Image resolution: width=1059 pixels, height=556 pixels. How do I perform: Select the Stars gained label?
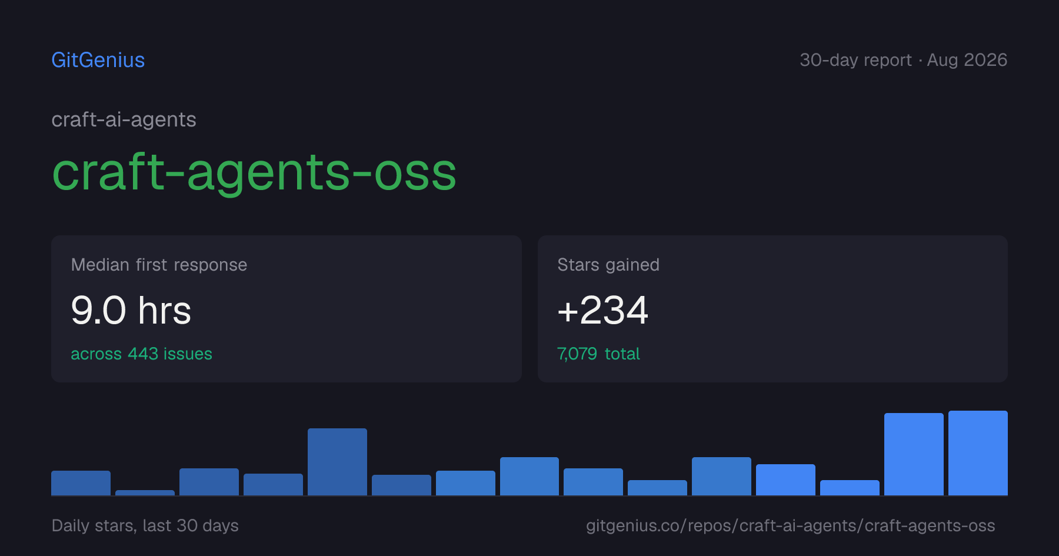coord(608,265)
